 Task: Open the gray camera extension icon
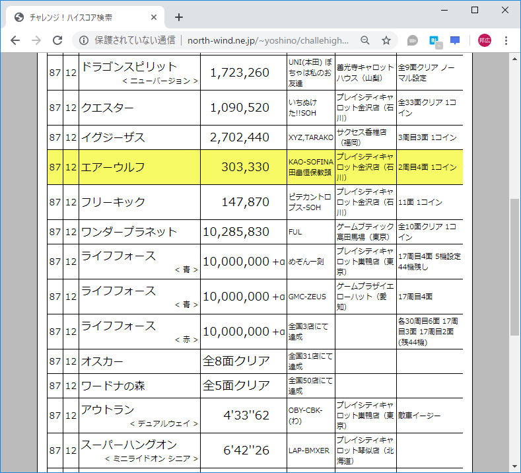[412, 40]
